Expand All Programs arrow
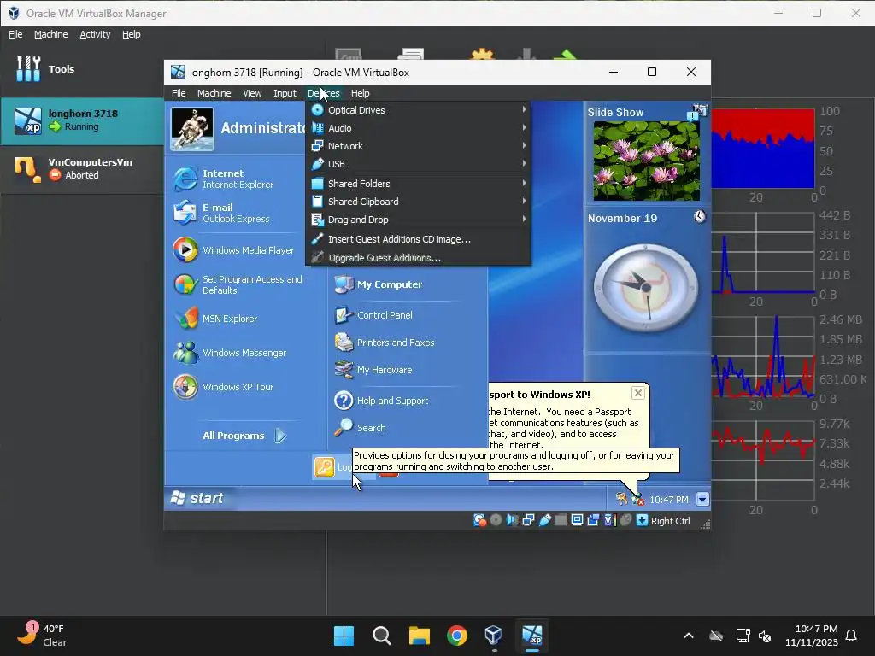Screen dimensions: 875x656 click(280, 436)
